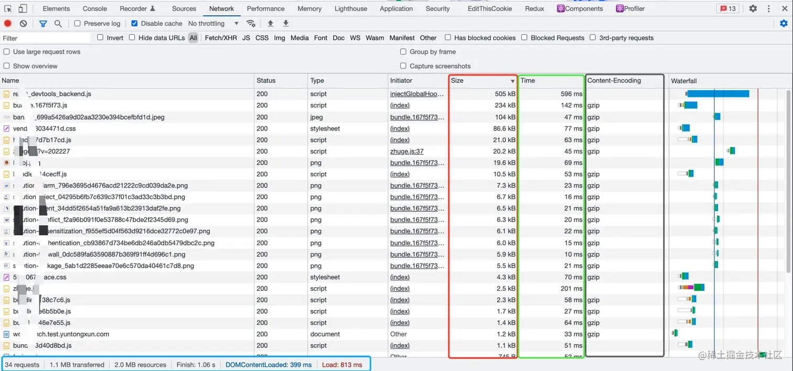This screenshot has width=793, height=371.
Task: Open the Memory tab
Action: click(x=309, y=8)
